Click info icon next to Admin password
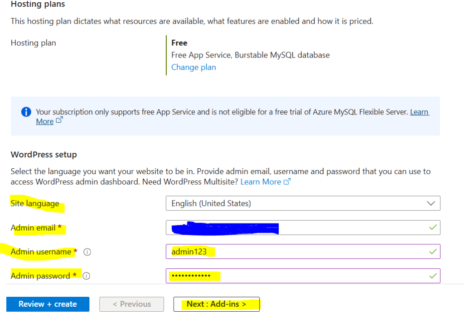 [87, 276]
